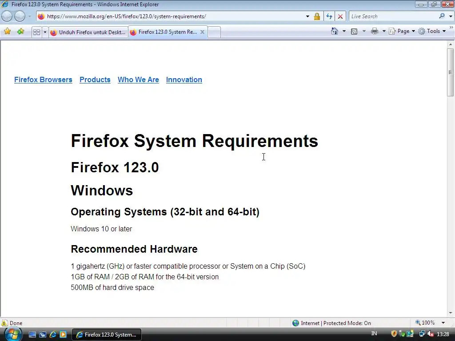
Task: Click the IN language indicator
Action: (374, 334)
